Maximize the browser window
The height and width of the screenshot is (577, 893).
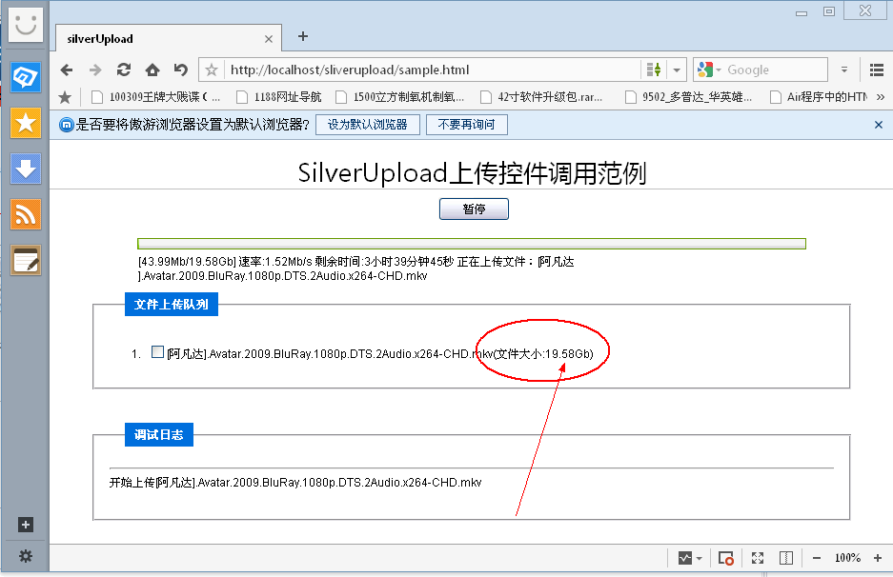click(829, 11)
